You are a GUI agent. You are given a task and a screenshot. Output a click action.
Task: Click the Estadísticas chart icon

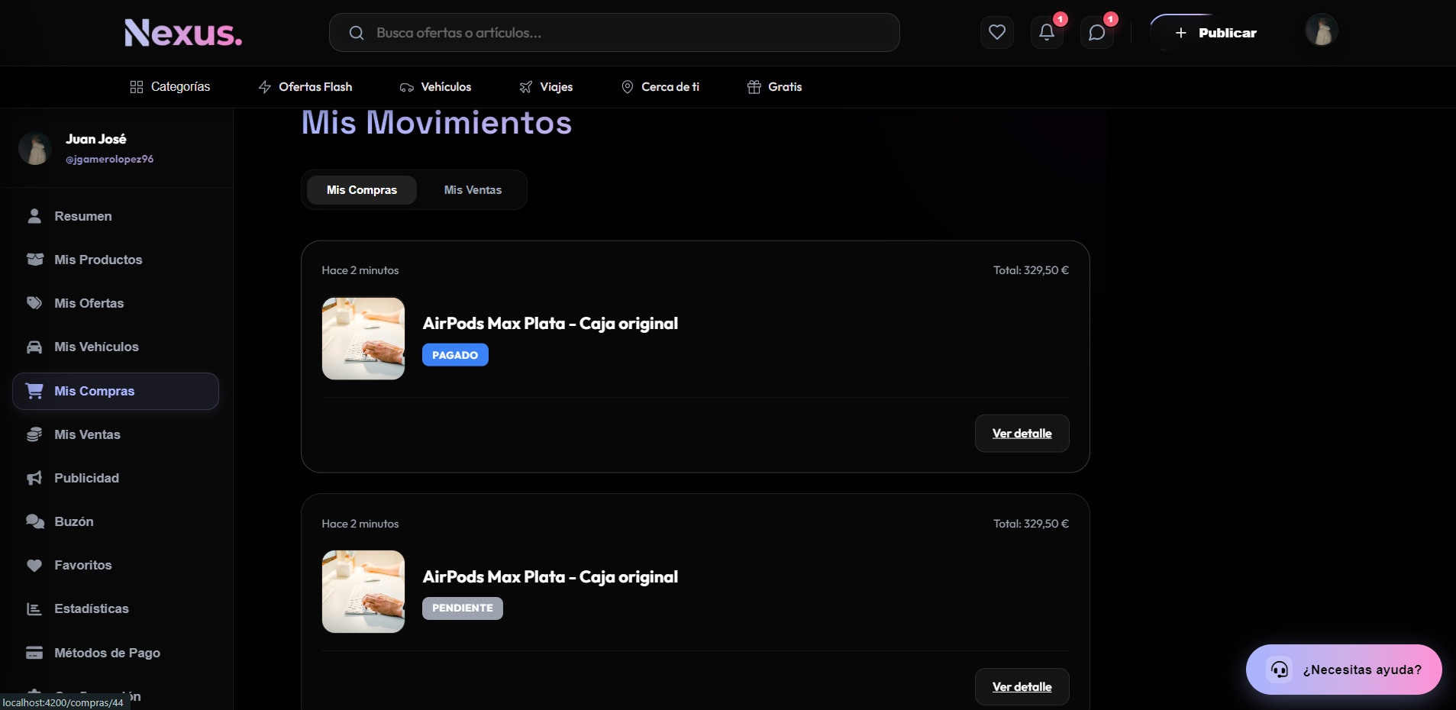34,608
